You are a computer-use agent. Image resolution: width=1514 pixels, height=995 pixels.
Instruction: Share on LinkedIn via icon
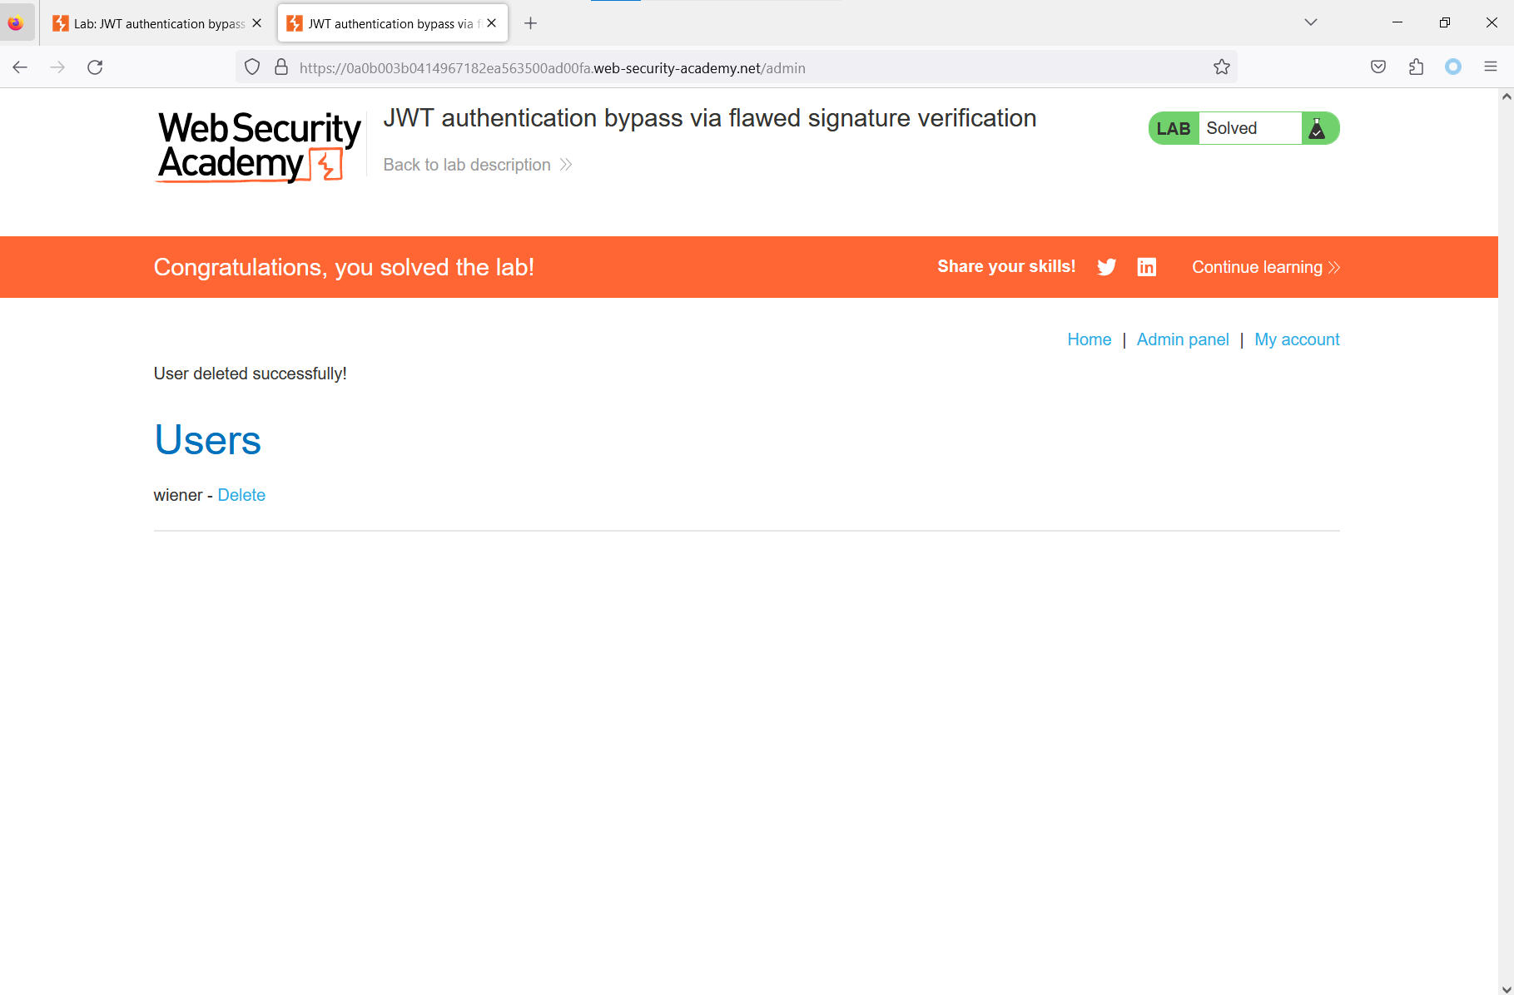(x=1146, y=267)
